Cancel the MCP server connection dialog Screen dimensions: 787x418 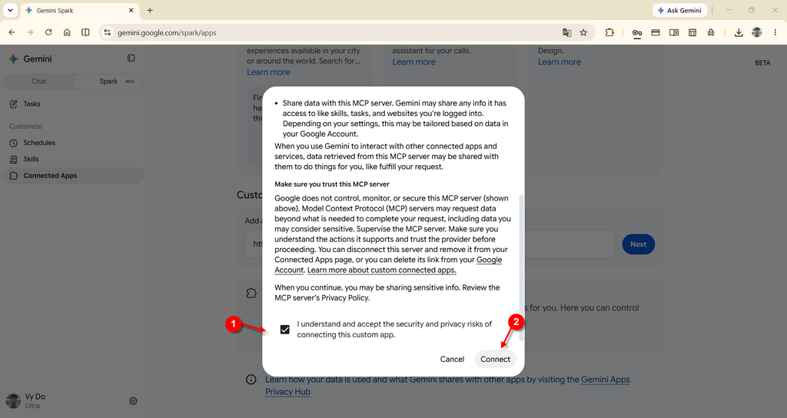click(452, 360)
